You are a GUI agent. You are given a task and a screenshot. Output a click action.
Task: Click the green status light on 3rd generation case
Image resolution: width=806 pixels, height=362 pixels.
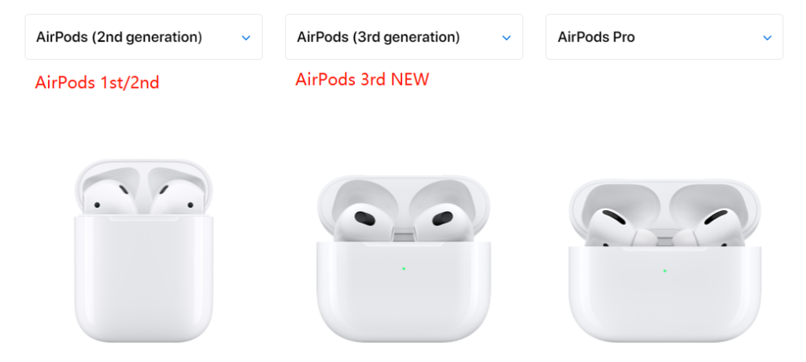point(404,268)
